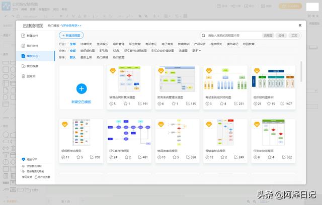The image size is (322, 205).
Task: Open 我的文件 in the sidebar
Action: pyautogui.click(x=30, y=46)
